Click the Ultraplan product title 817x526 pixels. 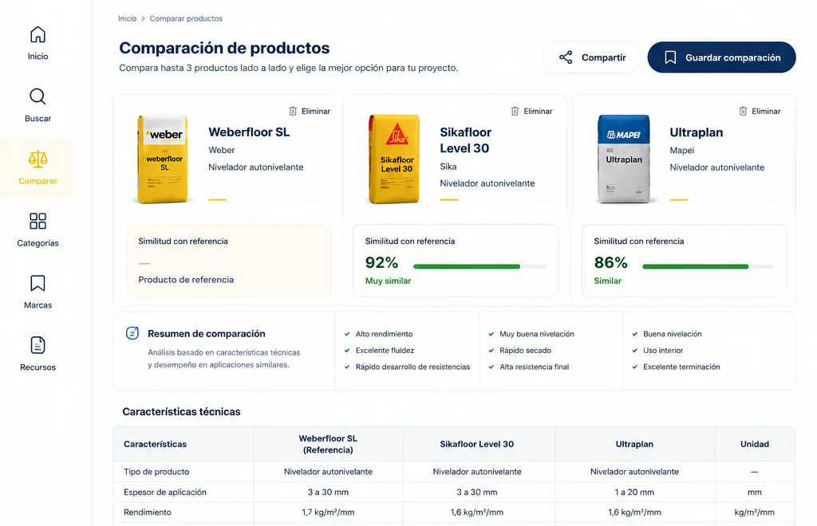(696, 132)
